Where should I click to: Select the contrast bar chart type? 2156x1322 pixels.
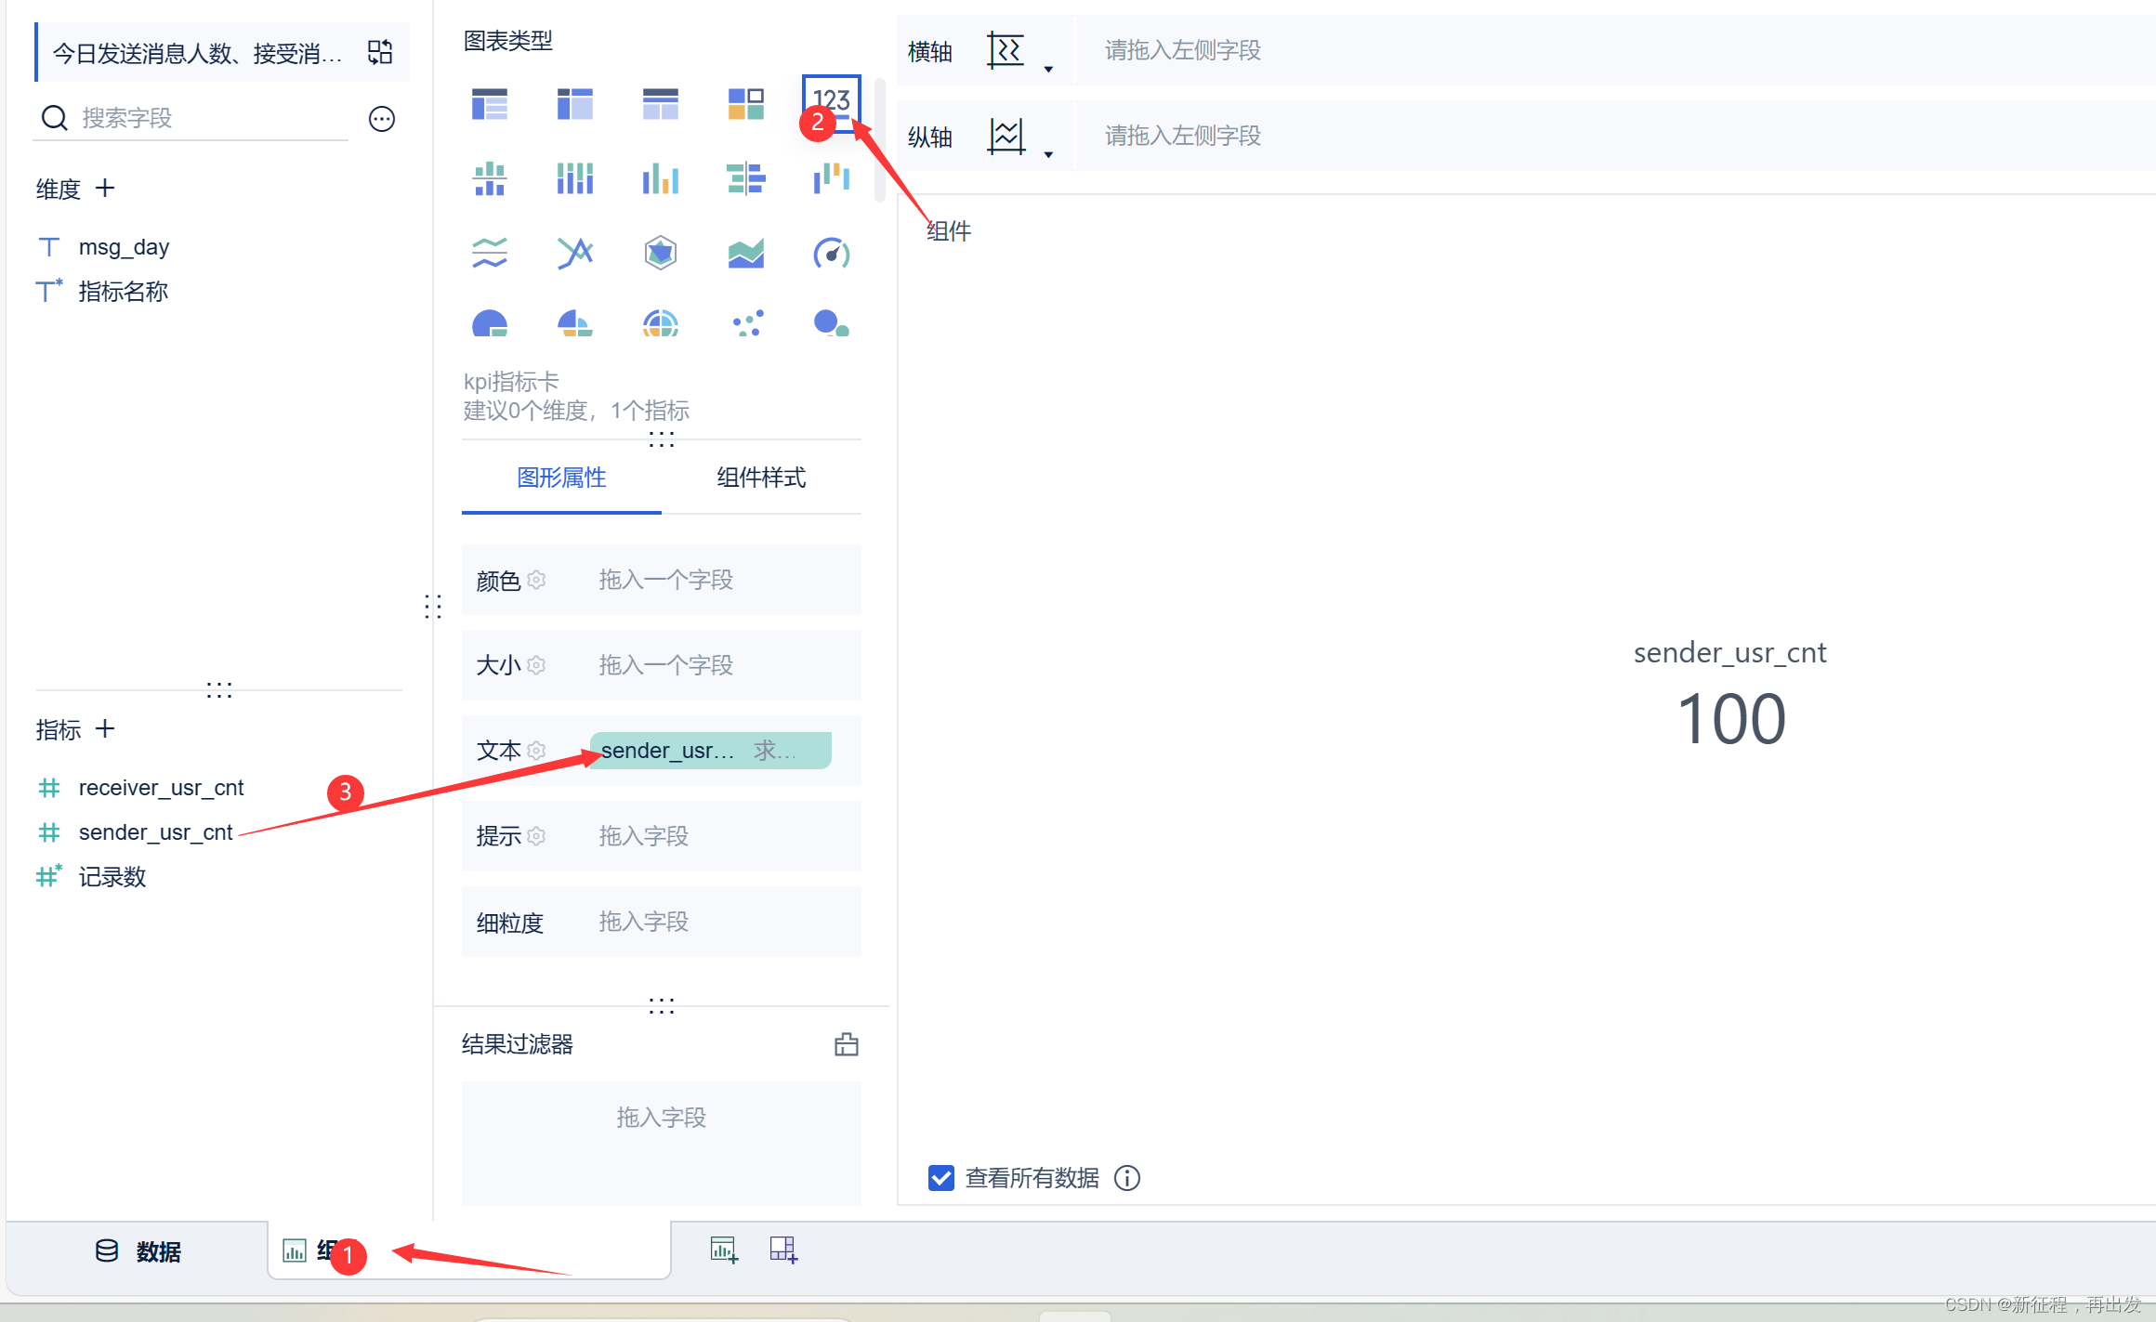pos(746,178)
